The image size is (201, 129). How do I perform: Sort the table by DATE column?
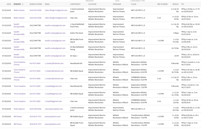[x=9, y=4]
